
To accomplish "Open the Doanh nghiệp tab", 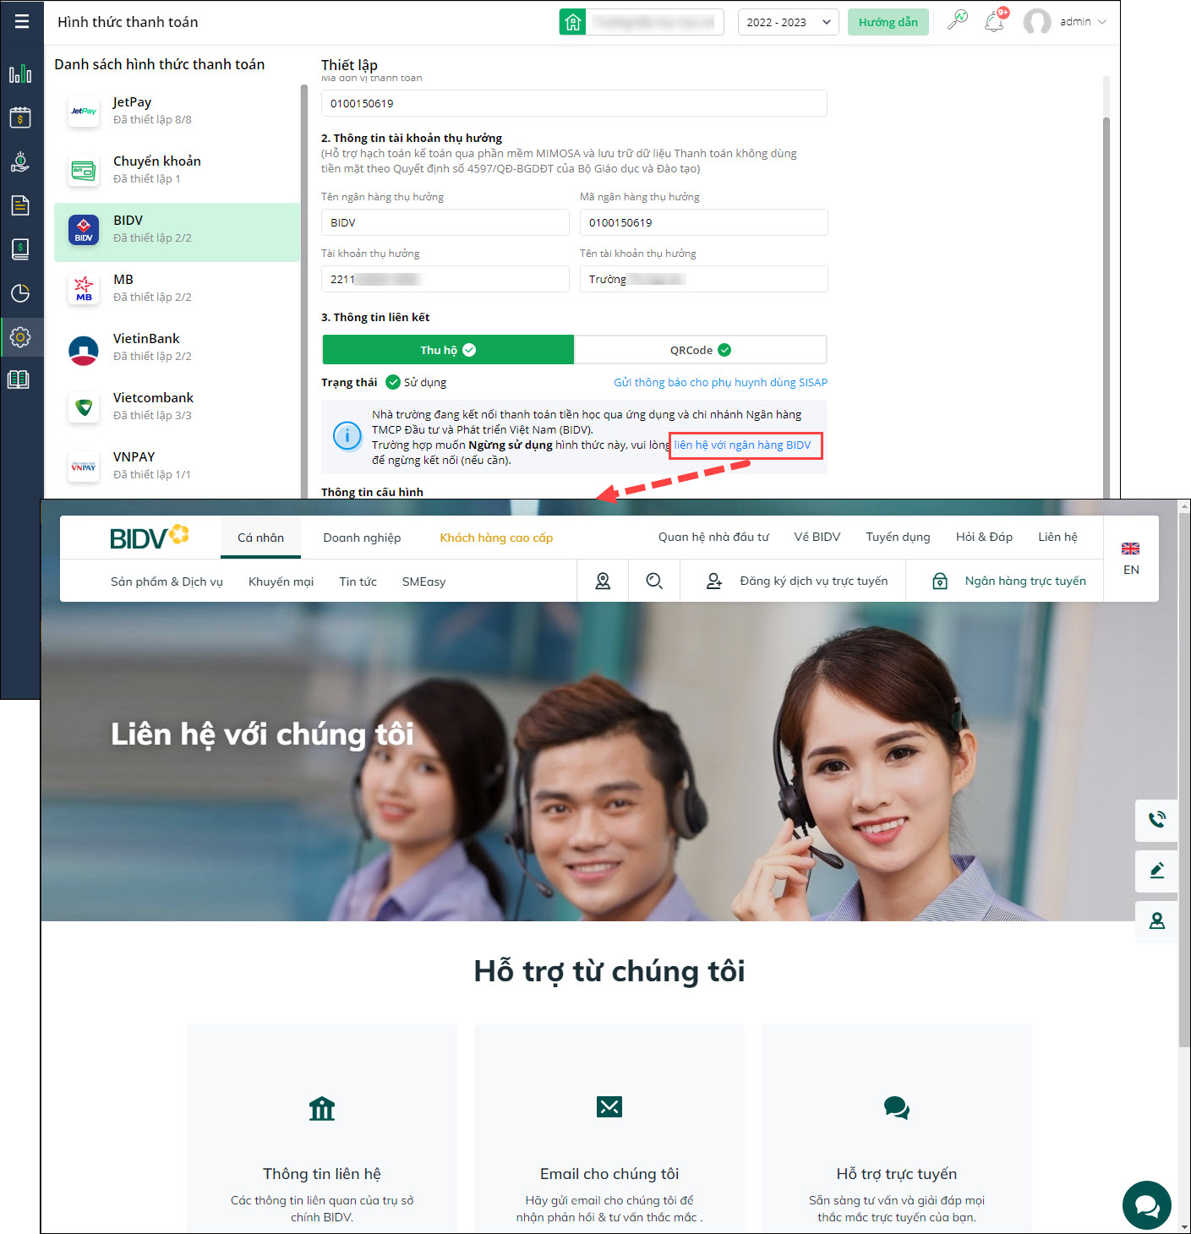I will (x=362, y=538).
